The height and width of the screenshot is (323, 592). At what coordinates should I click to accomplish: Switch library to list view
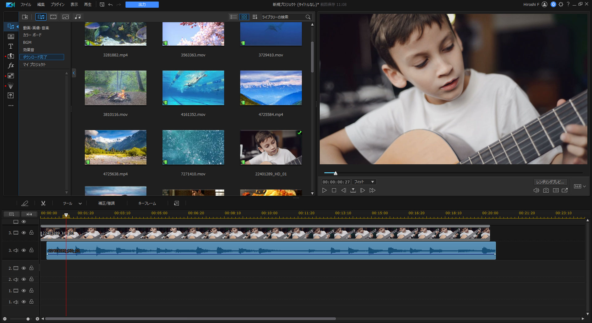233,17
